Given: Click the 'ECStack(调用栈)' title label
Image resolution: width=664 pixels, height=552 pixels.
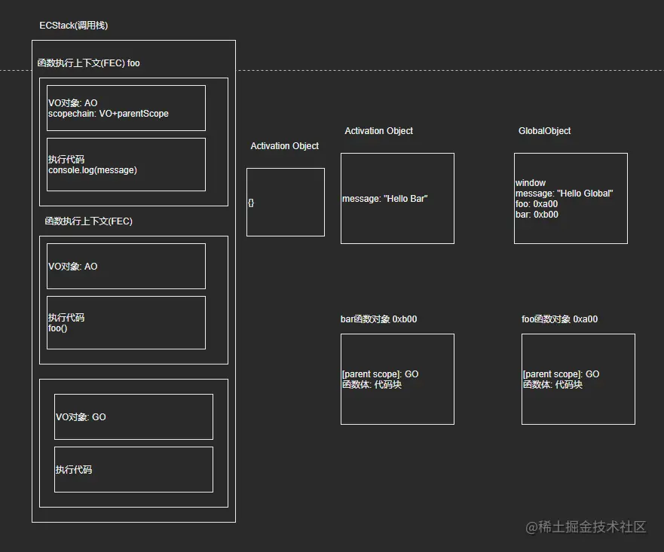Looking at the screenshot, I should coord(74,26).
